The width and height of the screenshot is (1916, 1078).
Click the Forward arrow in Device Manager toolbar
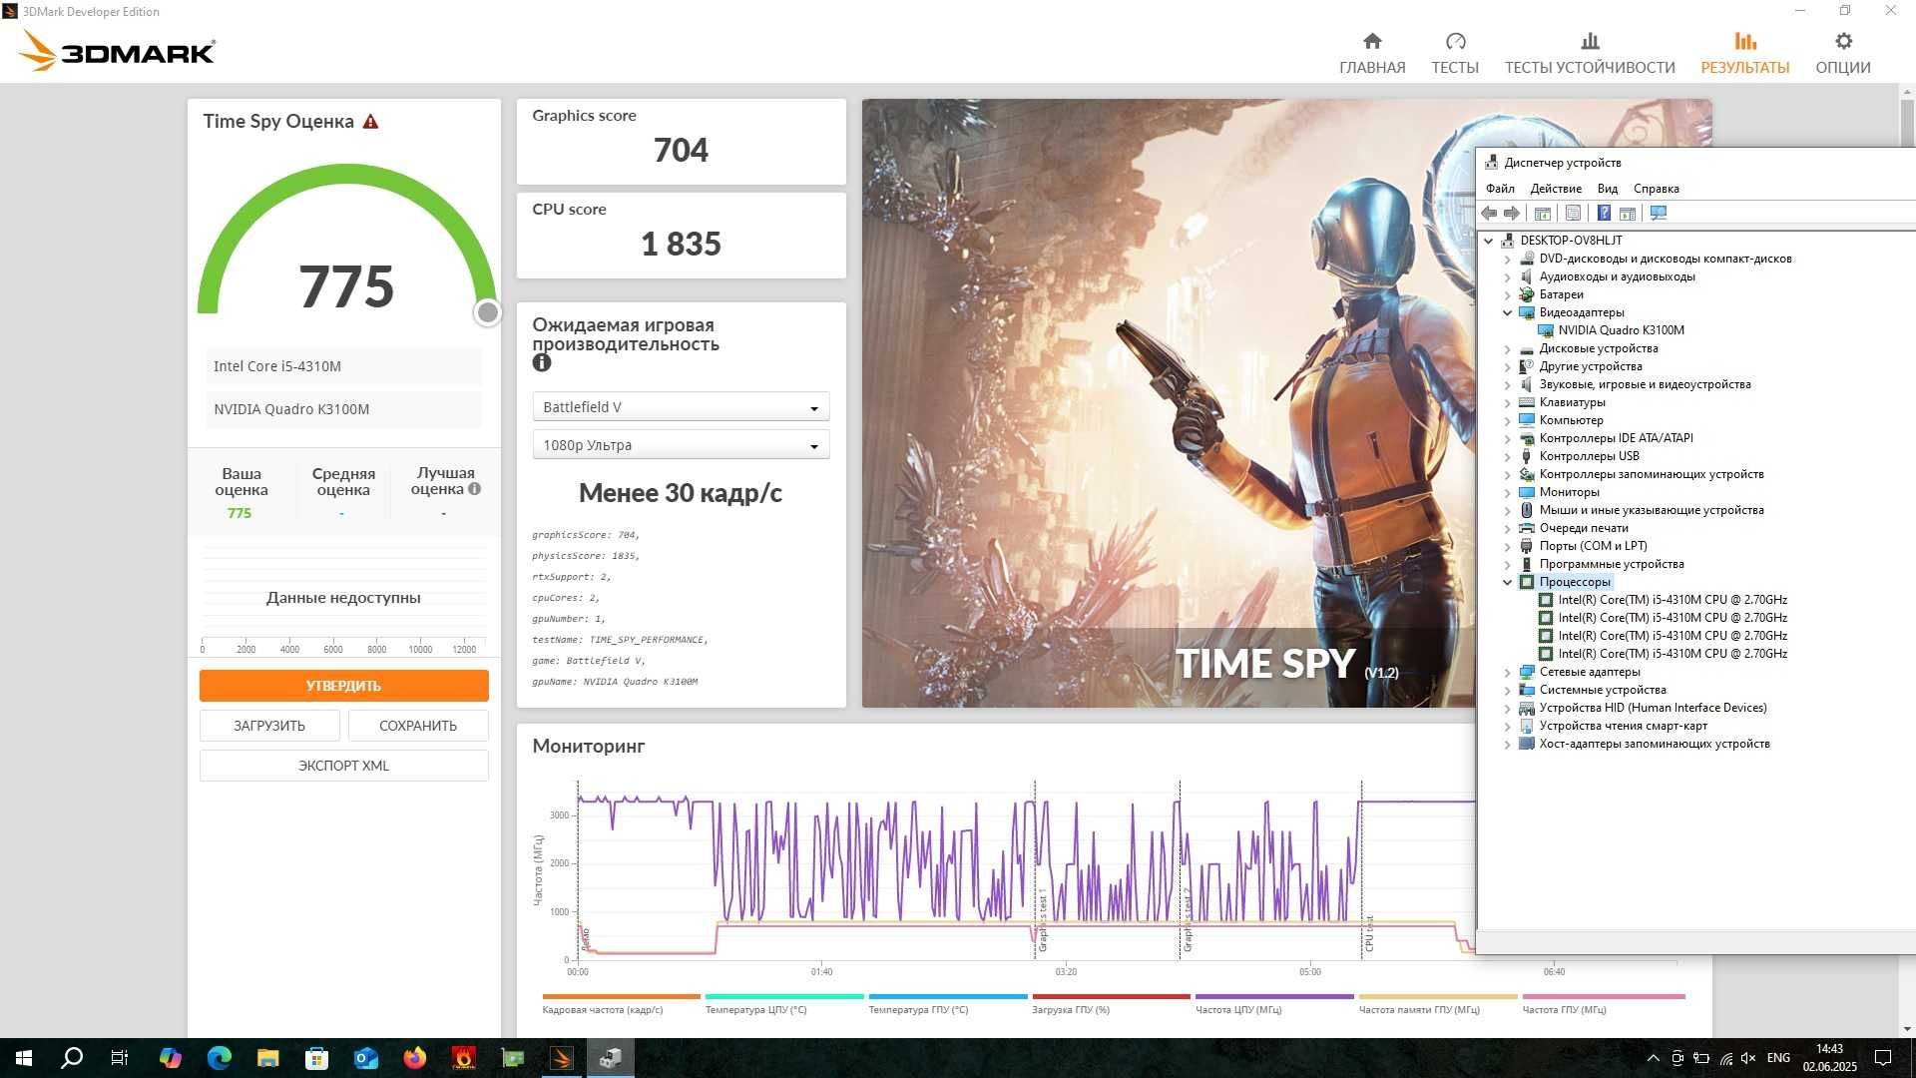[x=1512, y=213]
